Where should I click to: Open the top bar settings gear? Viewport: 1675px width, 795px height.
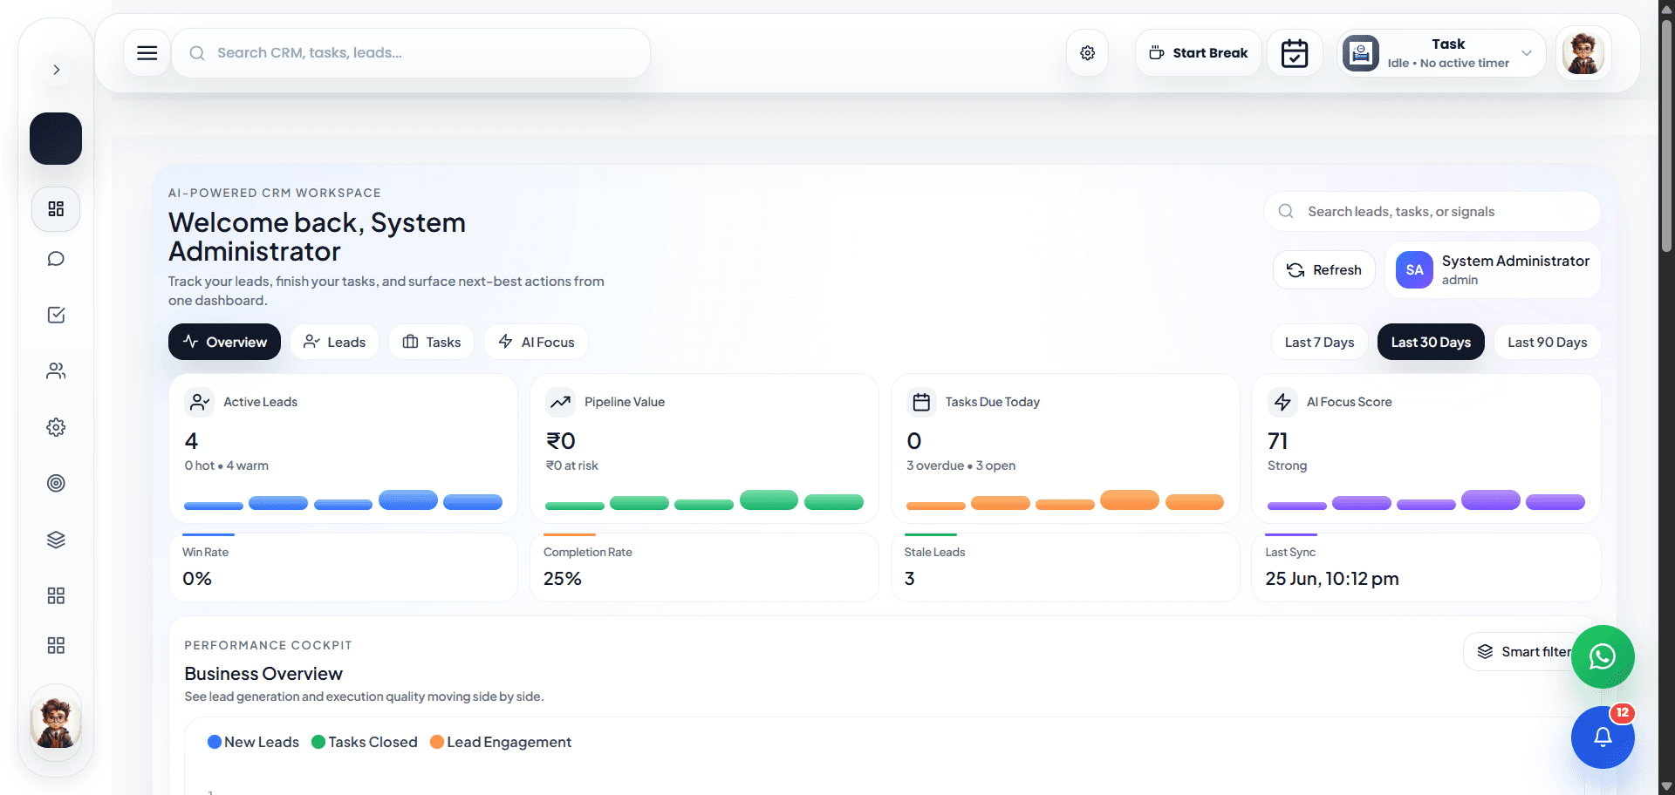pyautogui.click(x=1087, y=53)
